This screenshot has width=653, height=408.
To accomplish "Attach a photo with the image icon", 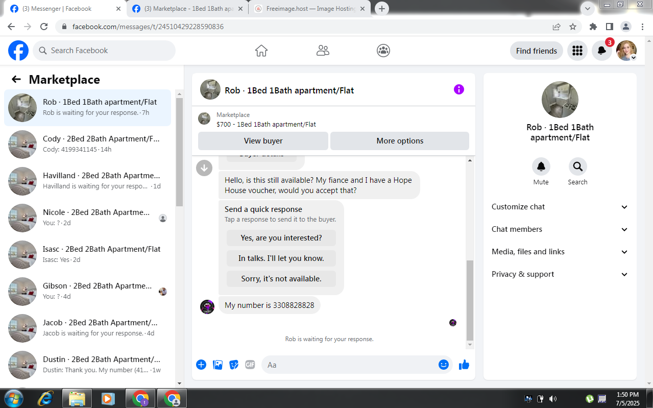I will coord(217,365).
